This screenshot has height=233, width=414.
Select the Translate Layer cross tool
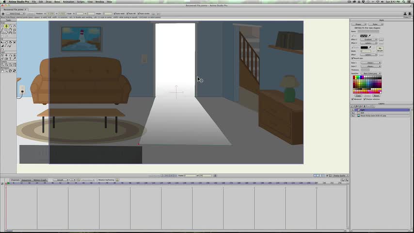point(6,55)
